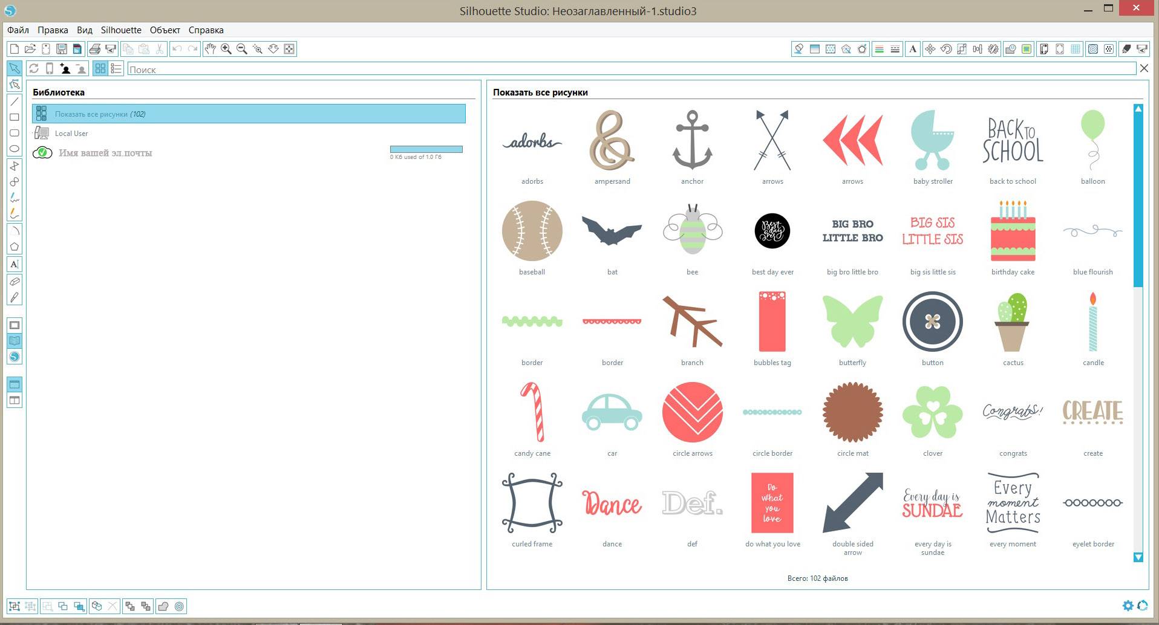The image size is (1159, 625).
Task: Toggle the split-screen library view
Action: pyautogui.click(x=15, y=400)
